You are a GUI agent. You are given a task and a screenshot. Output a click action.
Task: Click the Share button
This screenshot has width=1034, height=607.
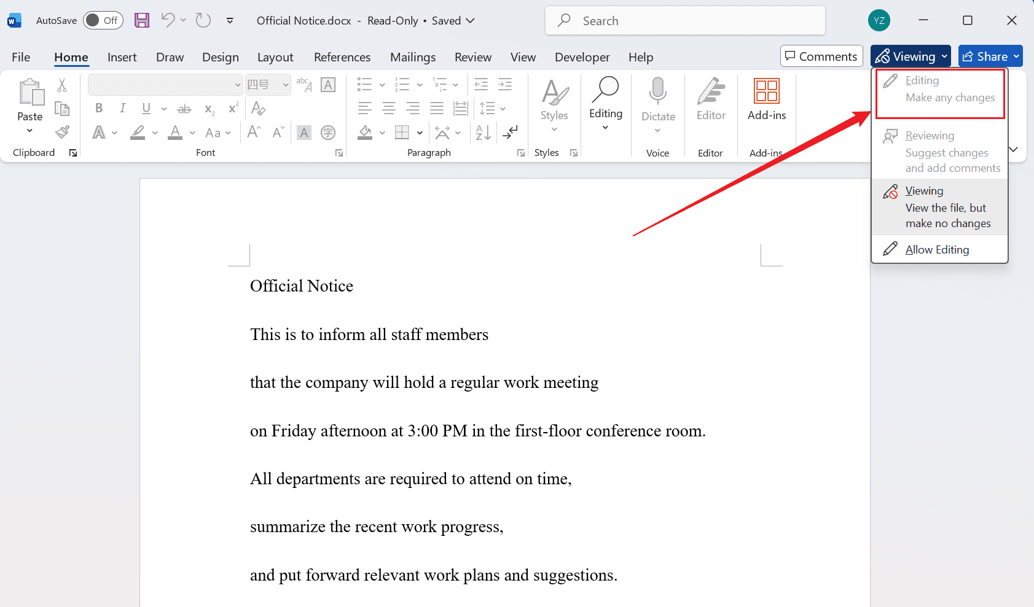point(990,56)
